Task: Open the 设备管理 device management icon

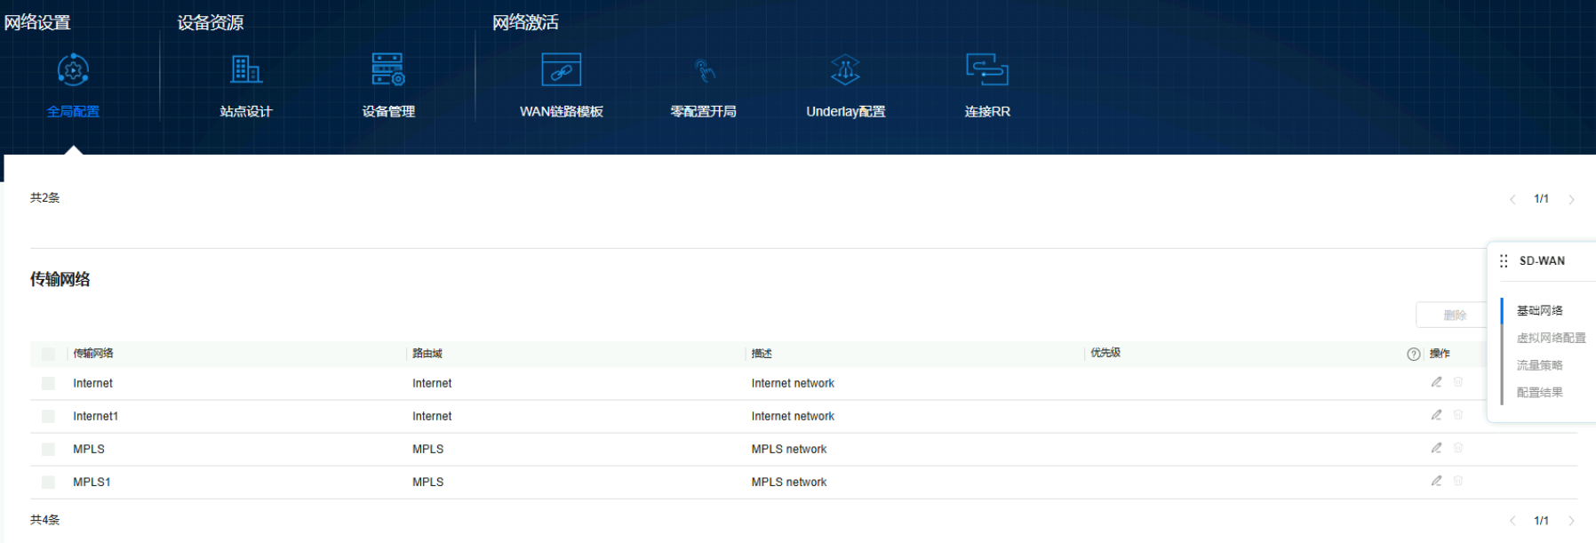Action: pos(388,70)
